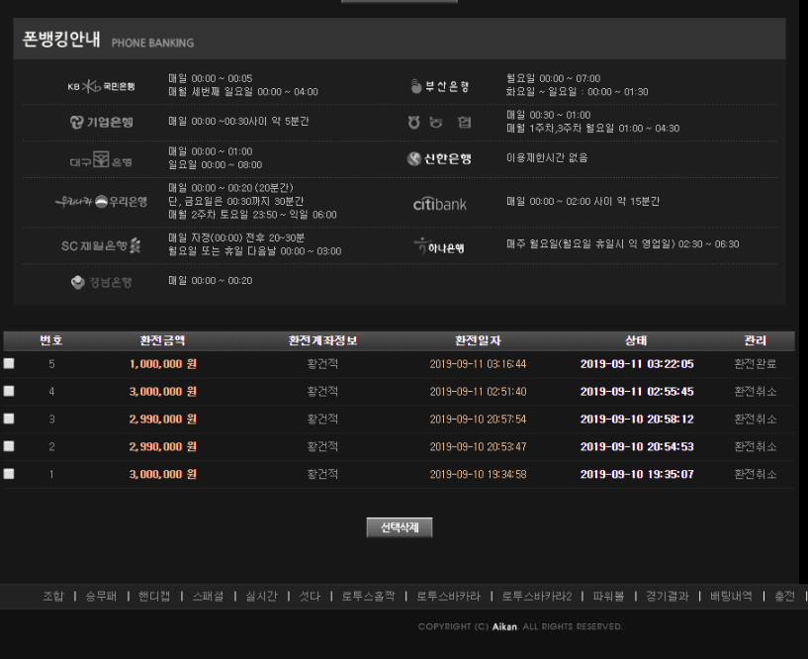Click the 환전계좌정보 column header

322,340
